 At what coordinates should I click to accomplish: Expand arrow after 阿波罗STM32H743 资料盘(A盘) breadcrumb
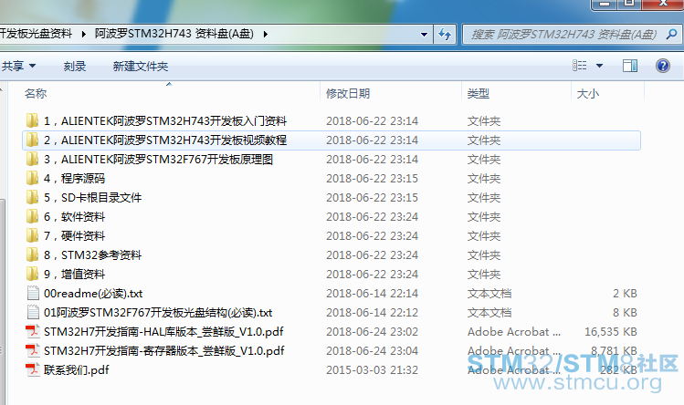tap(265, 34)
